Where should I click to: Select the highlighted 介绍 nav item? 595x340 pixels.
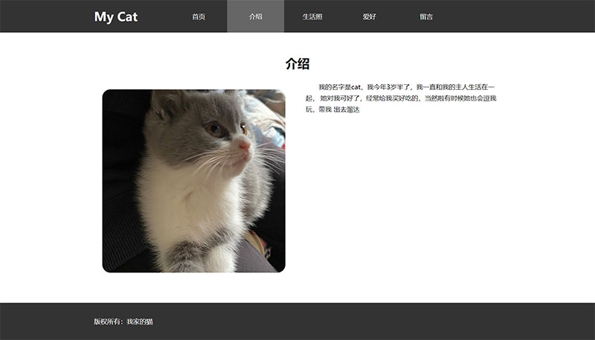click(255, 16)
